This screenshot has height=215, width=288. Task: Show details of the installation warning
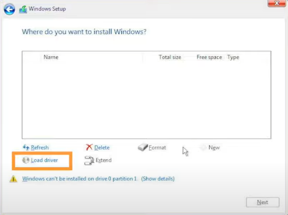158,179
